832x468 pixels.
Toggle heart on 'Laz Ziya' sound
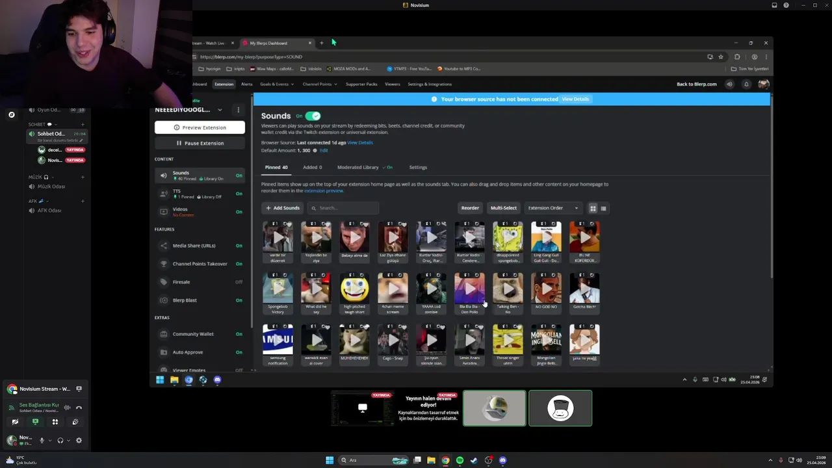click(403, 224)
